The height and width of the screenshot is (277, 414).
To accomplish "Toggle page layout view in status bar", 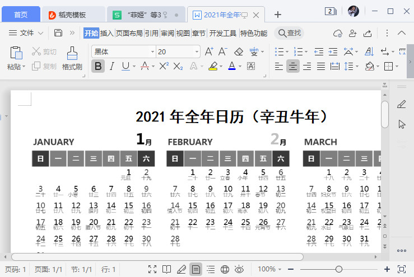I will point(196,269).
